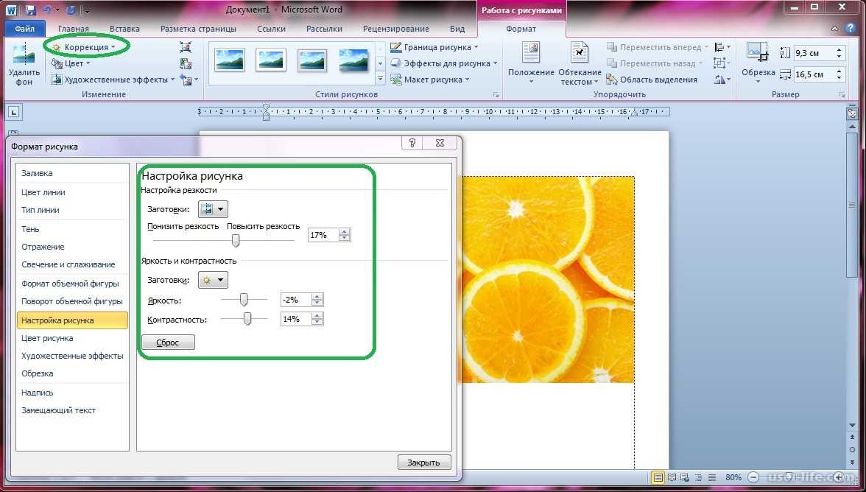The width and height of the screenshot is (866, 492).
Task: Click the dialog's help question mark icon
Action: click(x=412, y=144)
